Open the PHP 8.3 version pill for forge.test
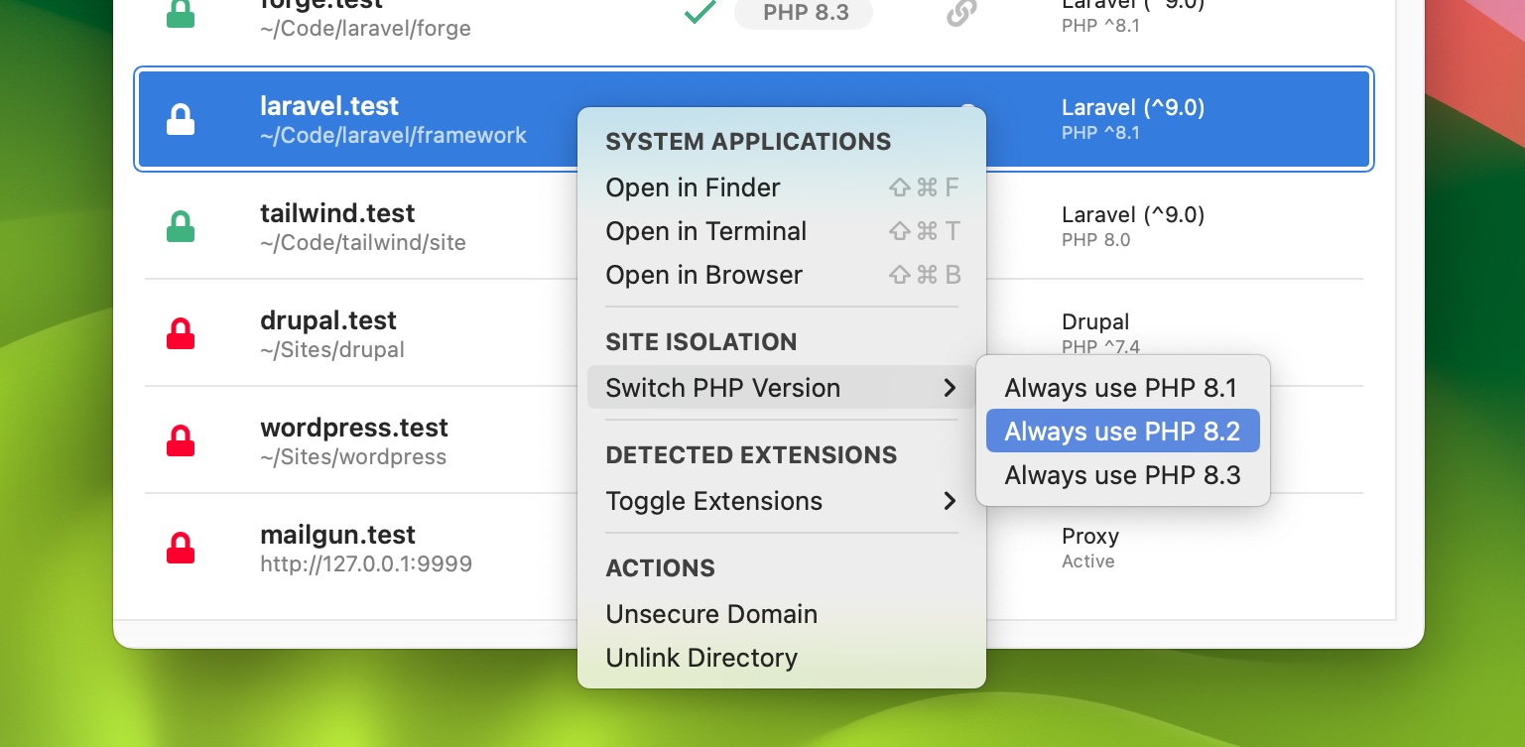This screenshot has width=1525, height=747. (x=804, y=13)
